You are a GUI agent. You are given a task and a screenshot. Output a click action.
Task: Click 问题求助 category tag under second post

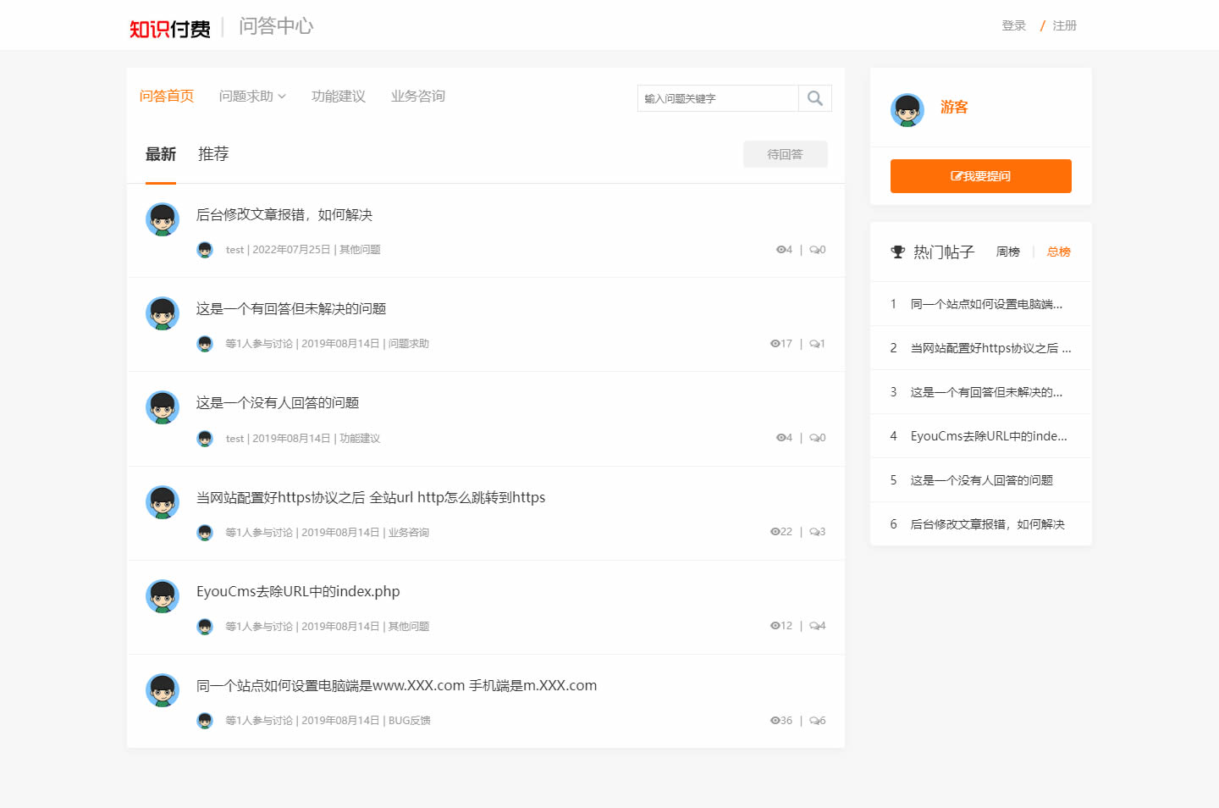(409, 344)
